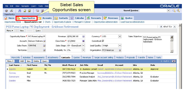
Task: Open the Territories selection icon
Action: (44, 50)
